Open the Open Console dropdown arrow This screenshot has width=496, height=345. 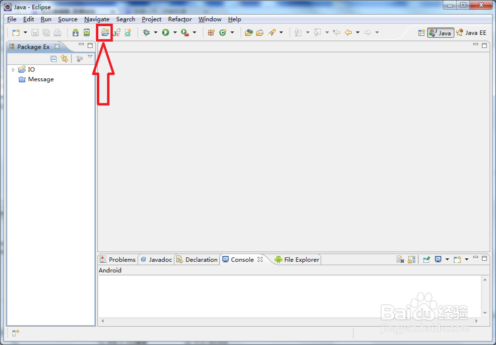(467, 260)
